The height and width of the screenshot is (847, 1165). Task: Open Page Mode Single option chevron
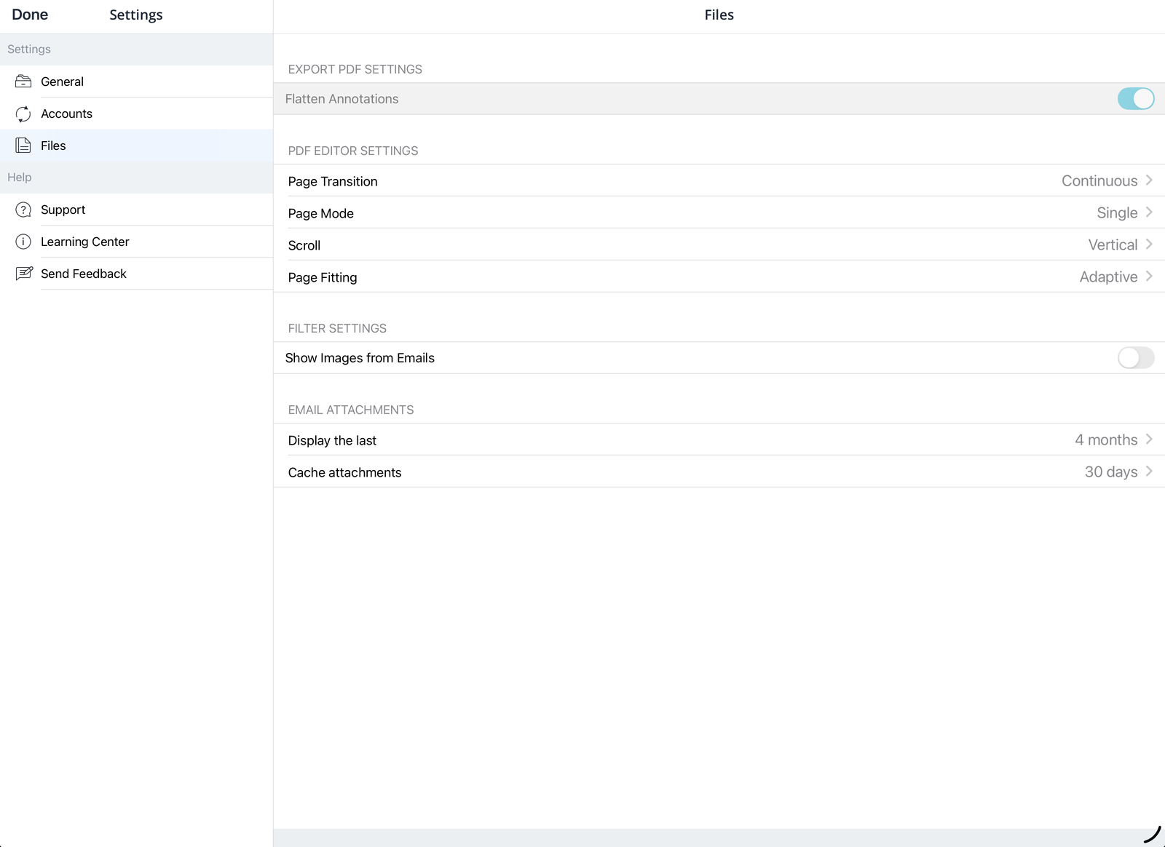point(1149,212)
